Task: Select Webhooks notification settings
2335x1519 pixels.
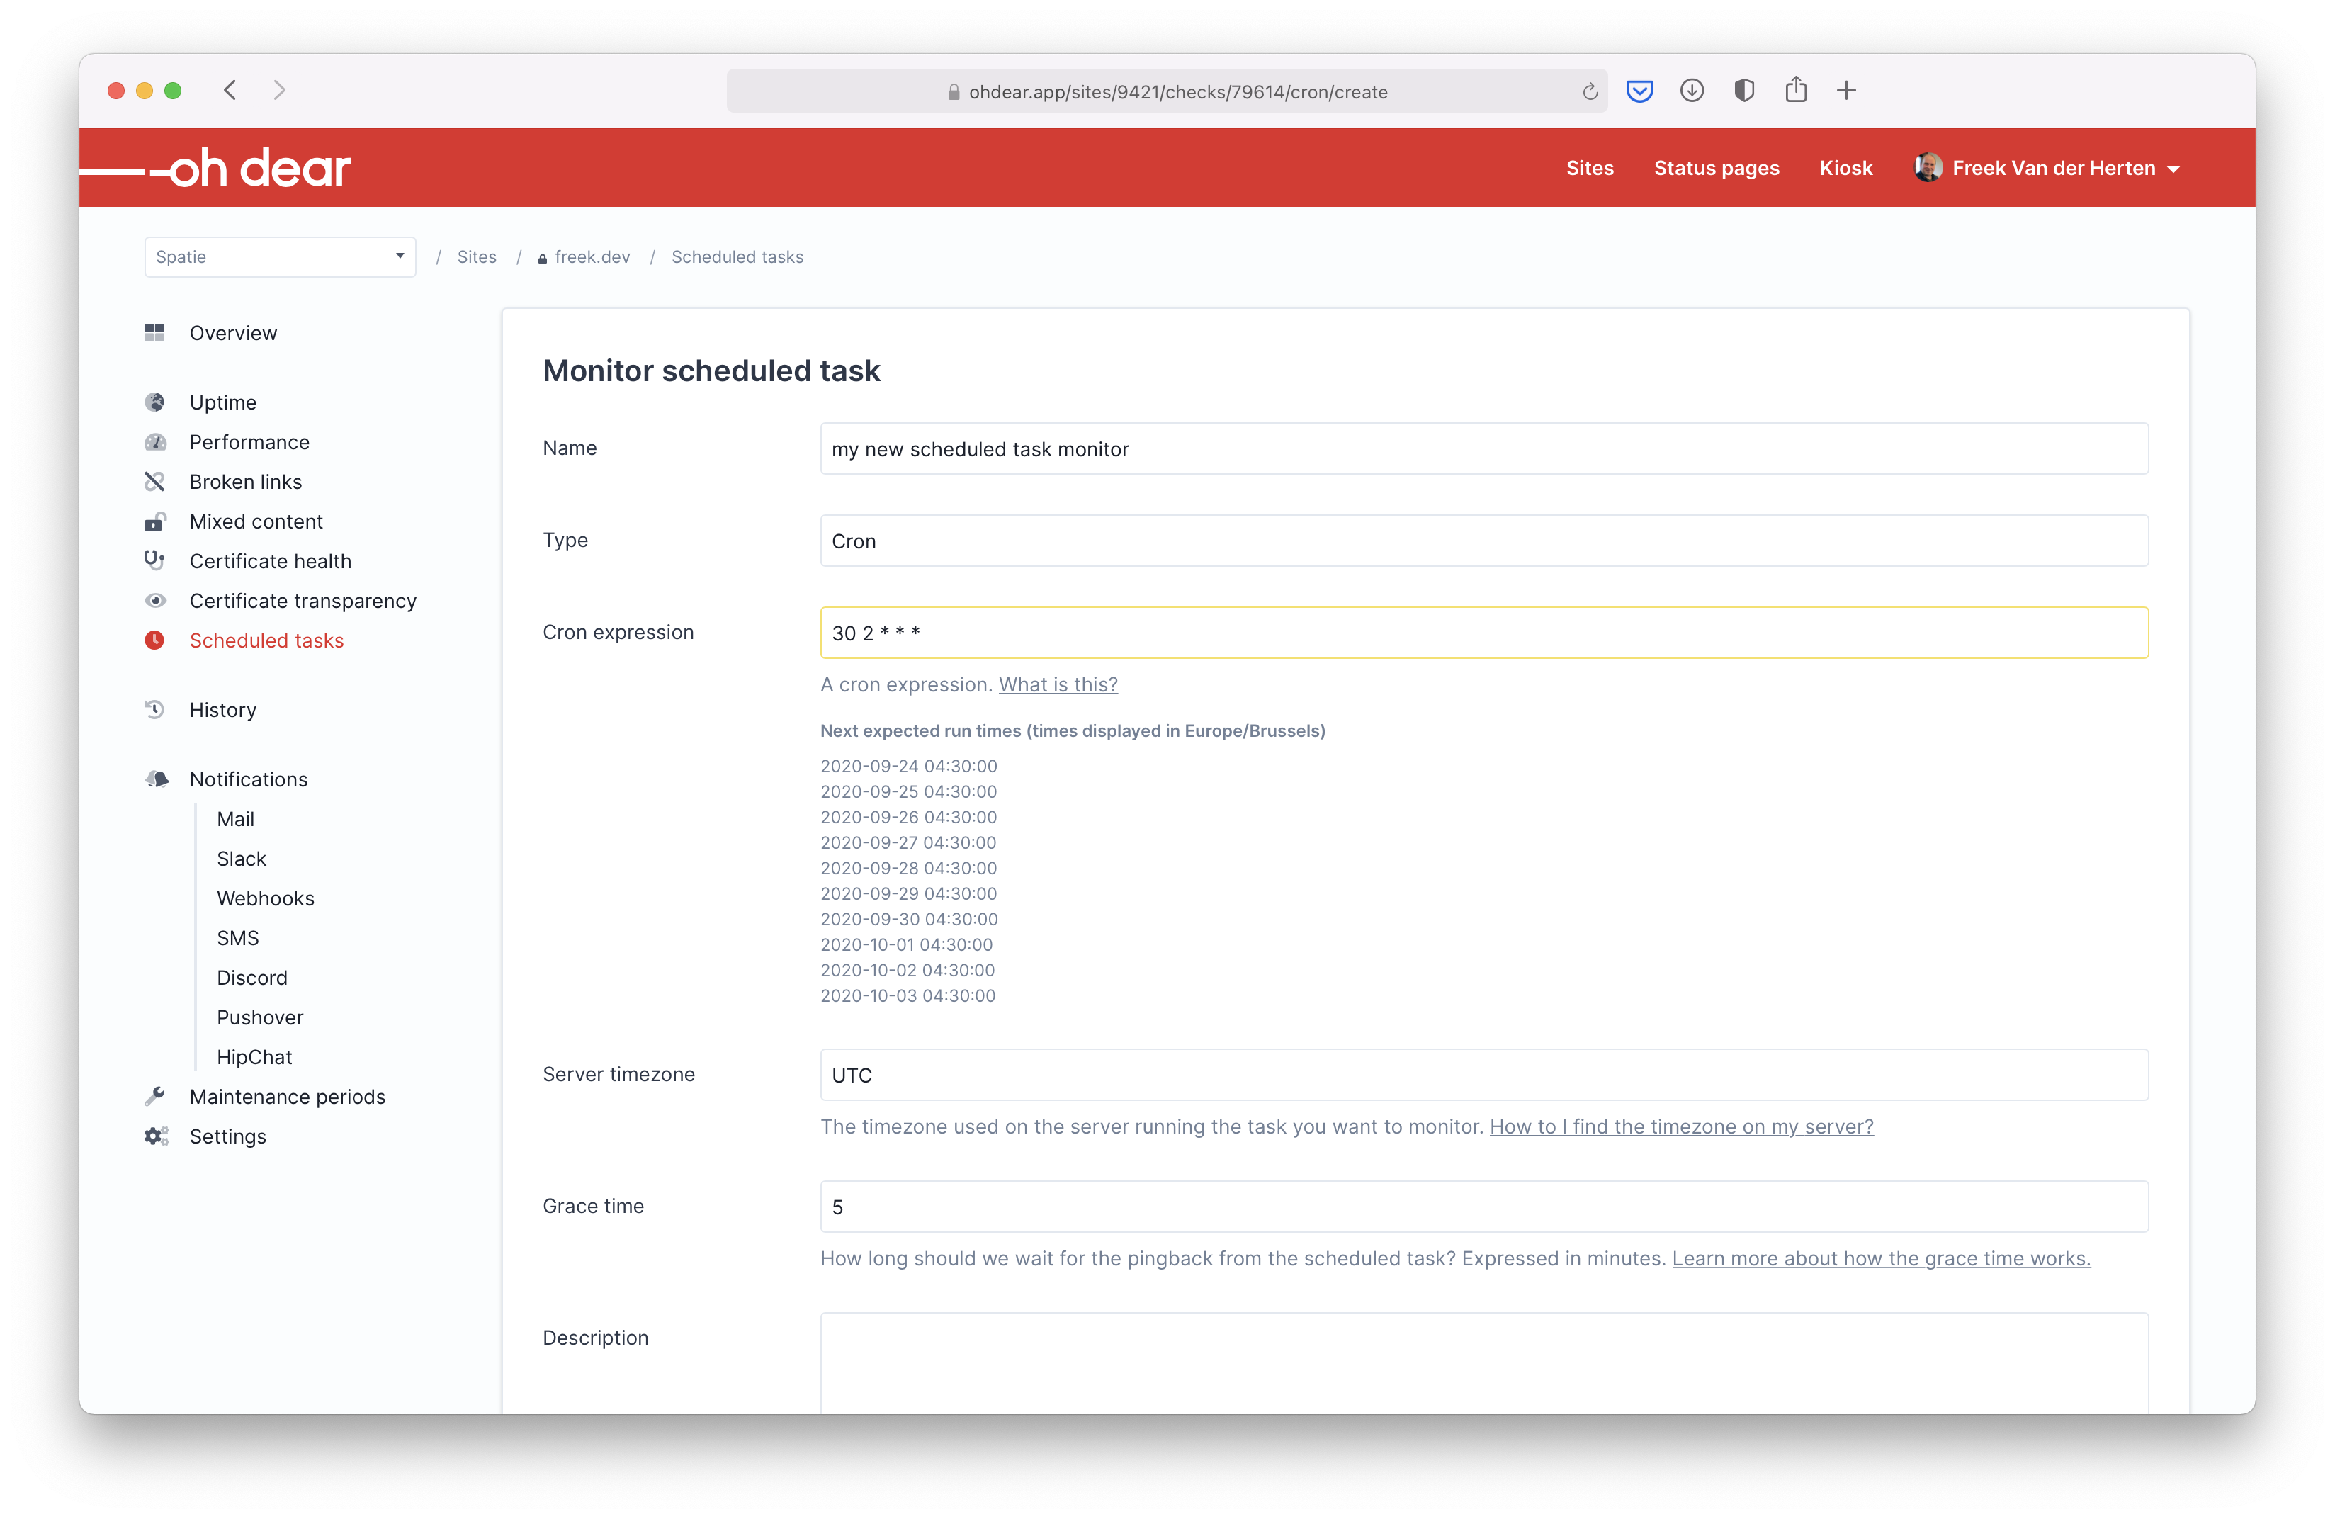Action: (x=265, y=898)
